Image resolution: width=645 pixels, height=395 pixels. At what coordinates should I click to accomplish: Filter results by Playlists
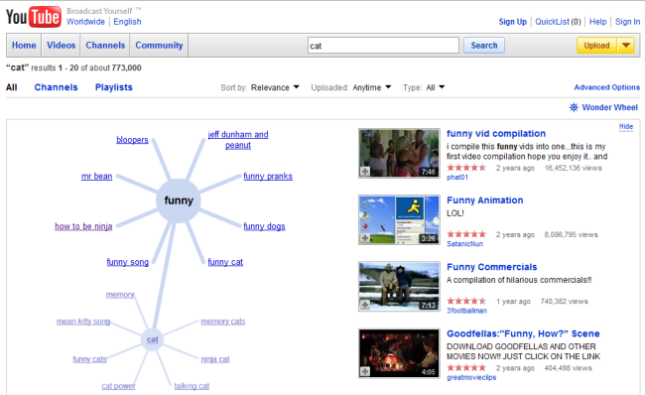(x=114, y=87)
